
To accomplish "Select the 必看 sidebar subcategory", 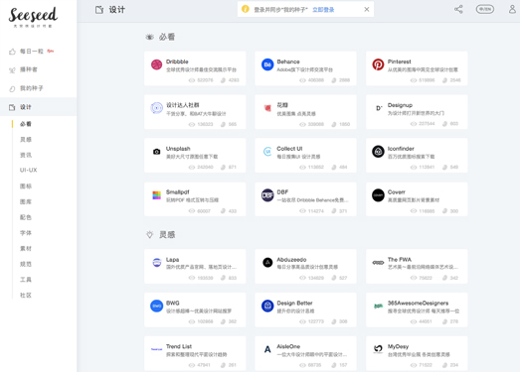I will (26, 124).
